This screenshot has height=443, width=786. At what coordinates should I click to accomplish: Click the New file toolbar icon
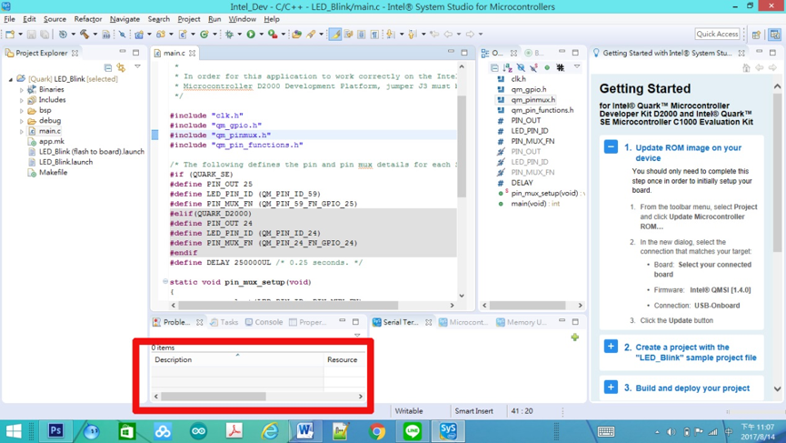click(x=9, y=35)
